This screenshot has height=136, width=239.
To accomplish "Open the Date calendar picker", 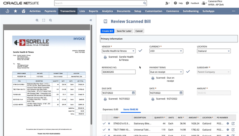I will click(x=181, y=93).
